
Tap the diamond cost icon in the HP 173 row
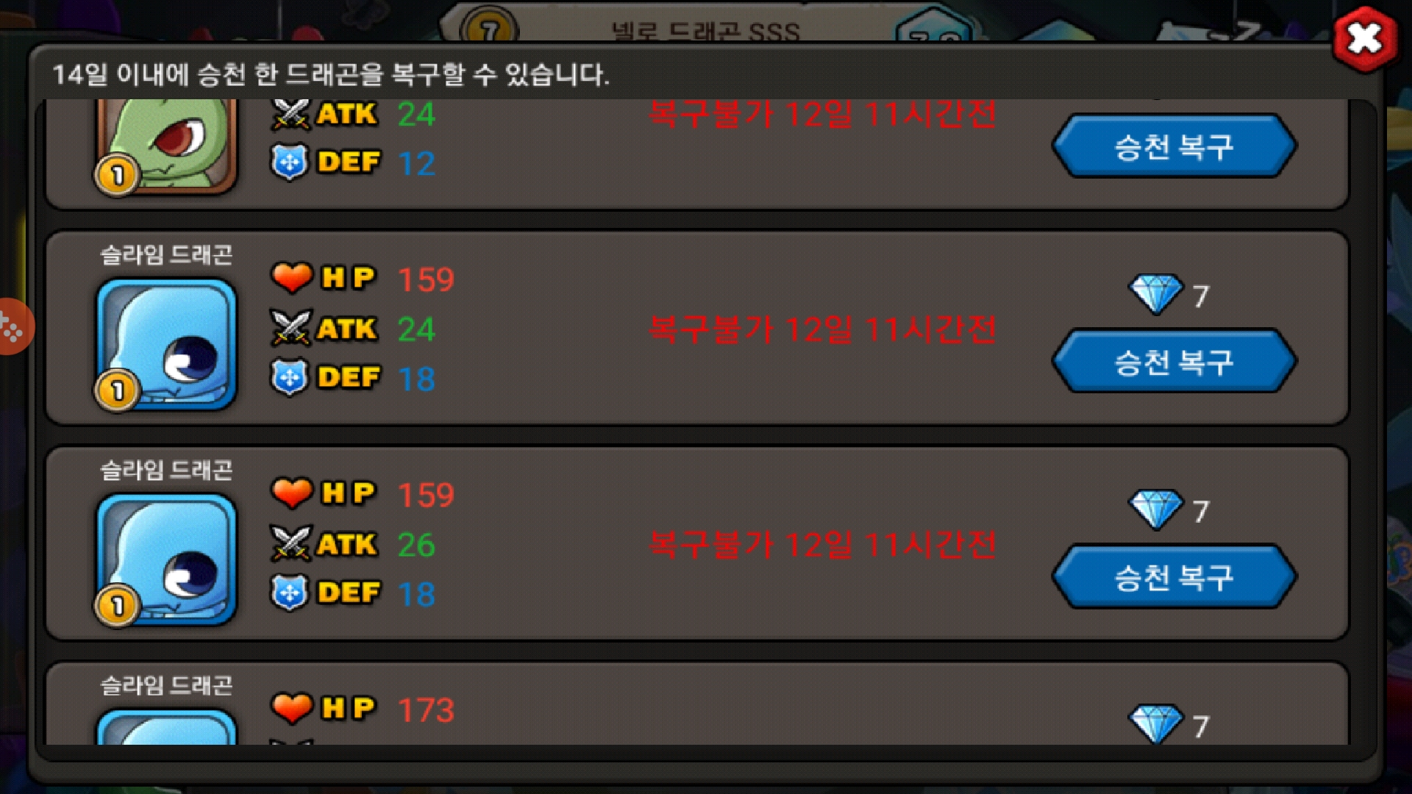click(x=1156, y=724)
